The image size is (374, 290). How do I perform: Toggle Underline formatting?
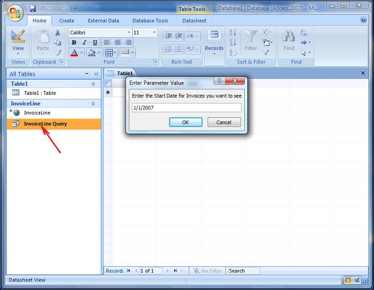(x=95, y=43)
